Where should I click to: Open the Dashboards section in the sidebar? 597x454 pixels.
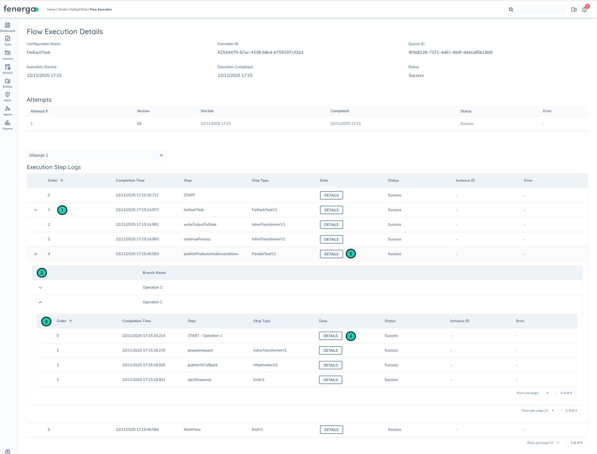8,26
